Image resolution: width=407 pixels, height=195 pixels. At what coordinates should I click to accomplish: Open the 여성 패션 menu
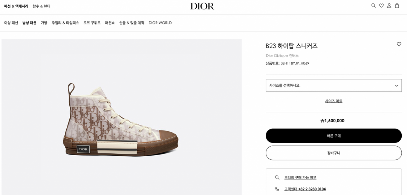point(11,23)
